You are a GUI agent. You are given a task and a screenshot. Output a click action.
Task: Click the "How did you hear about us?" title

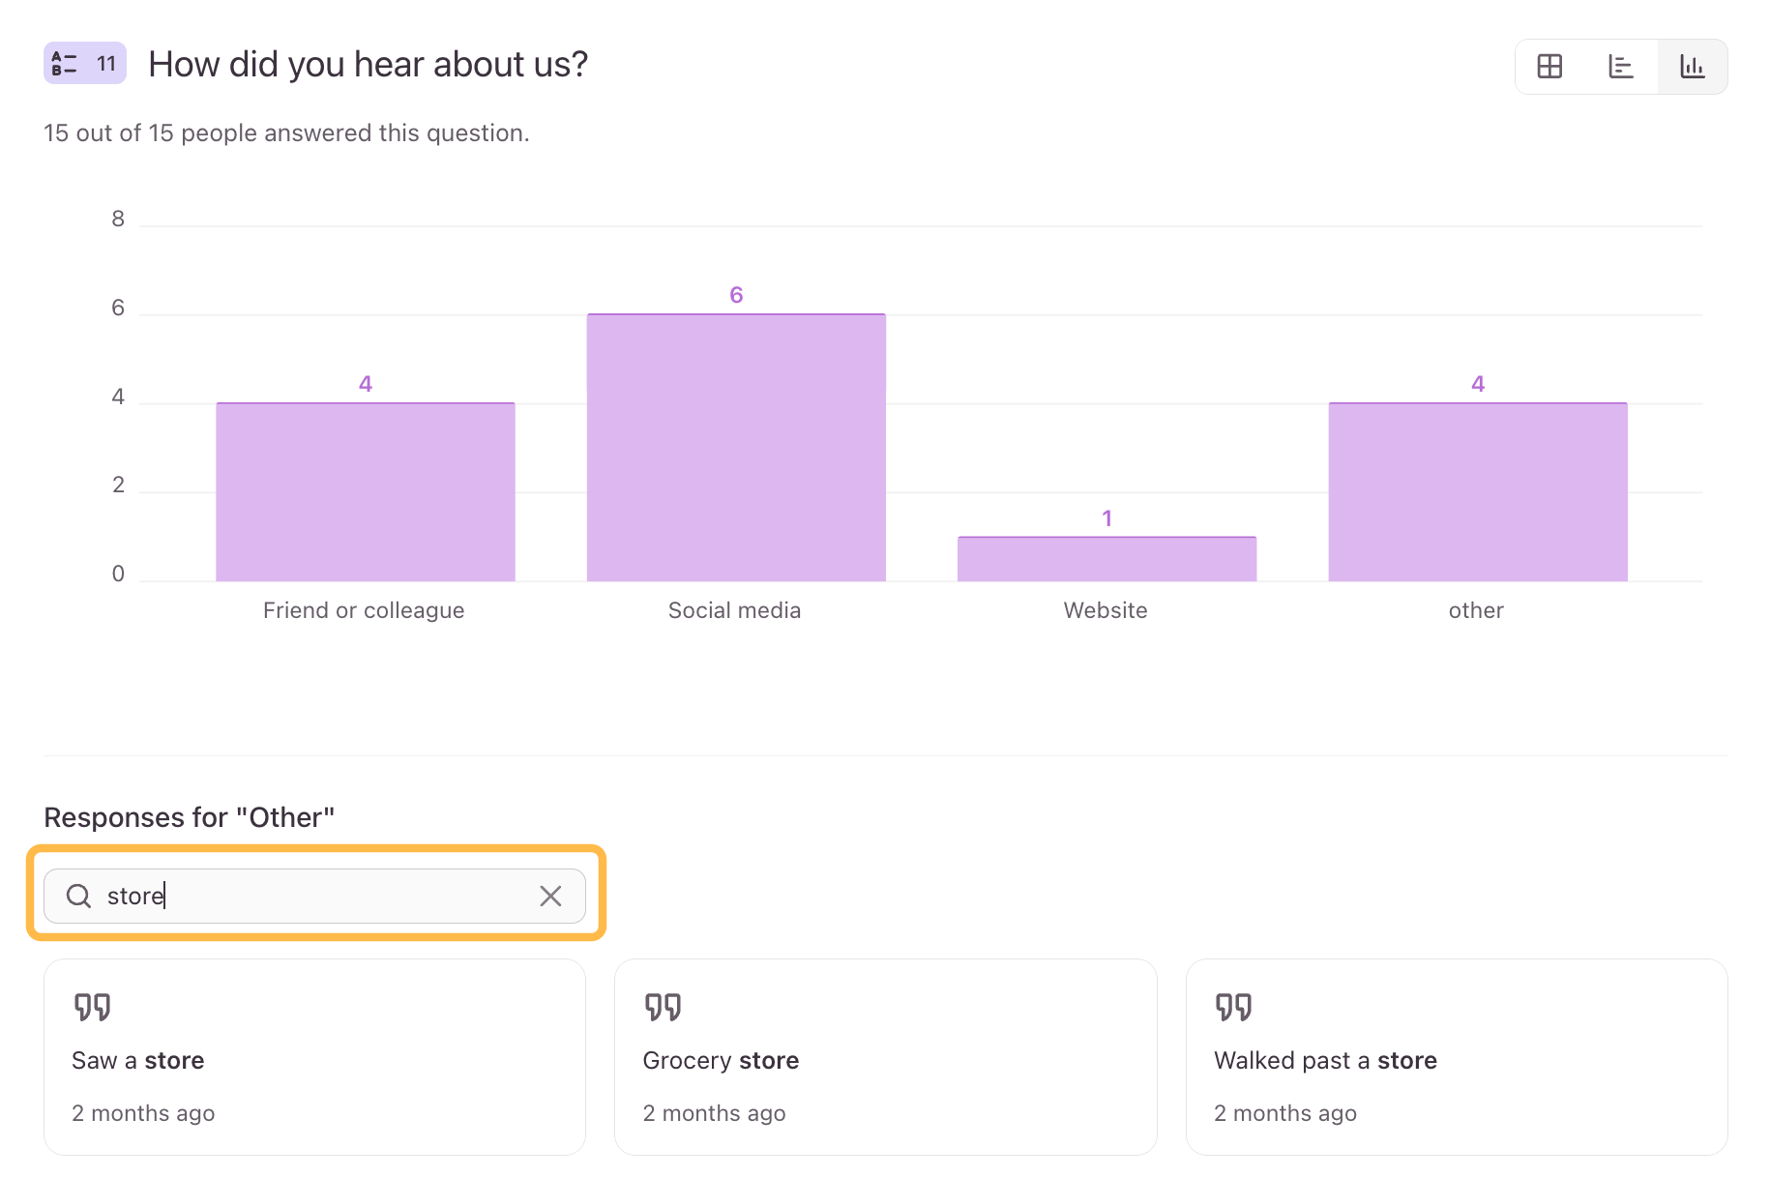tap(368, 65)
